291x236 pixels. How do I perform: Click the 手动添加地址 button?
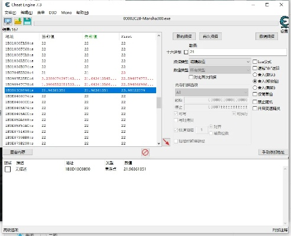273,152
